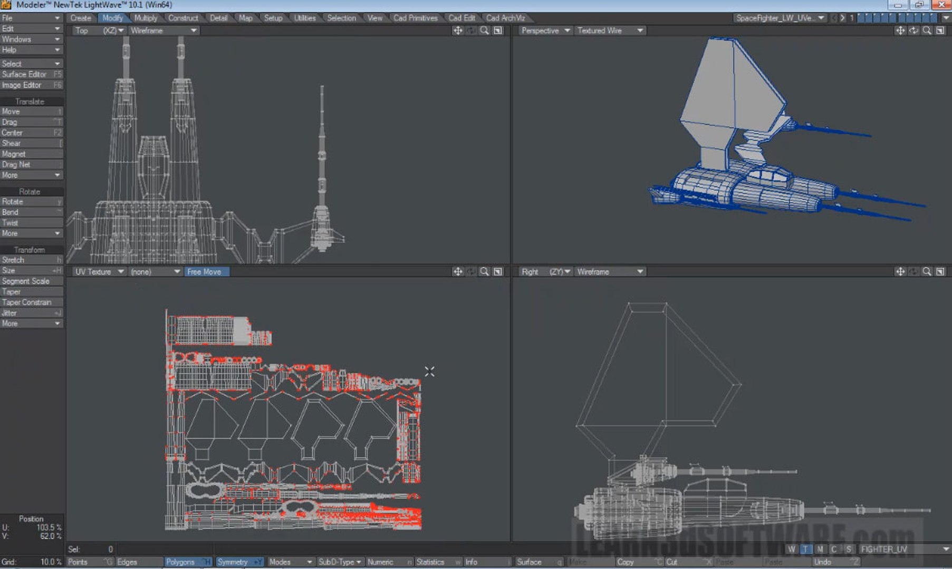
Task: Switch to the Multiply tab
Action: point(146,18)
